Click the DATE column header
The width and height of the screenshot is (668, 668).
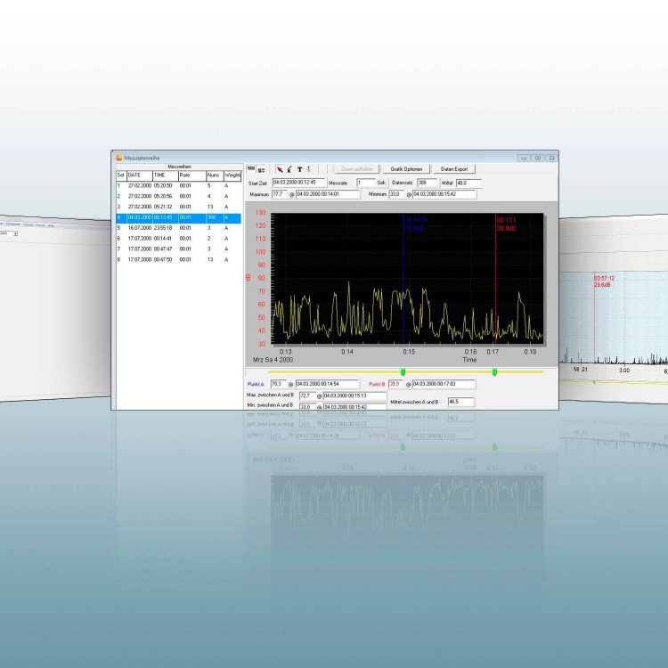pos(139,175)
